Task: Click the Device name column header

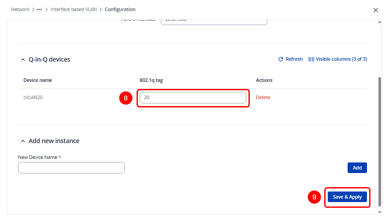Action: (x=38, y=80)
